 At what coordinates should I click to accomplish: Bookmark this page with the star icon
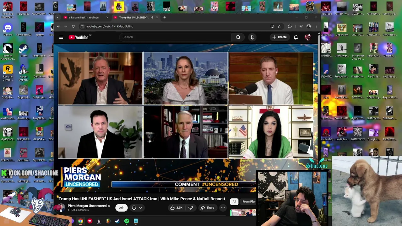[279, 26]
